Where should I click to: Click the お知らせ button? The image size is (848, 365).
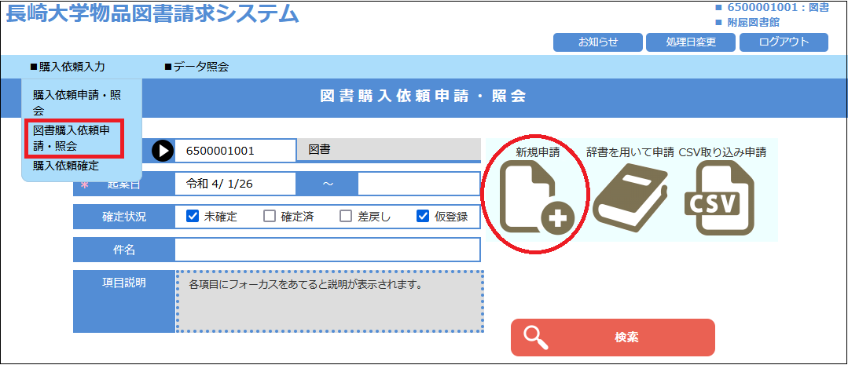[x=597, y=42]
